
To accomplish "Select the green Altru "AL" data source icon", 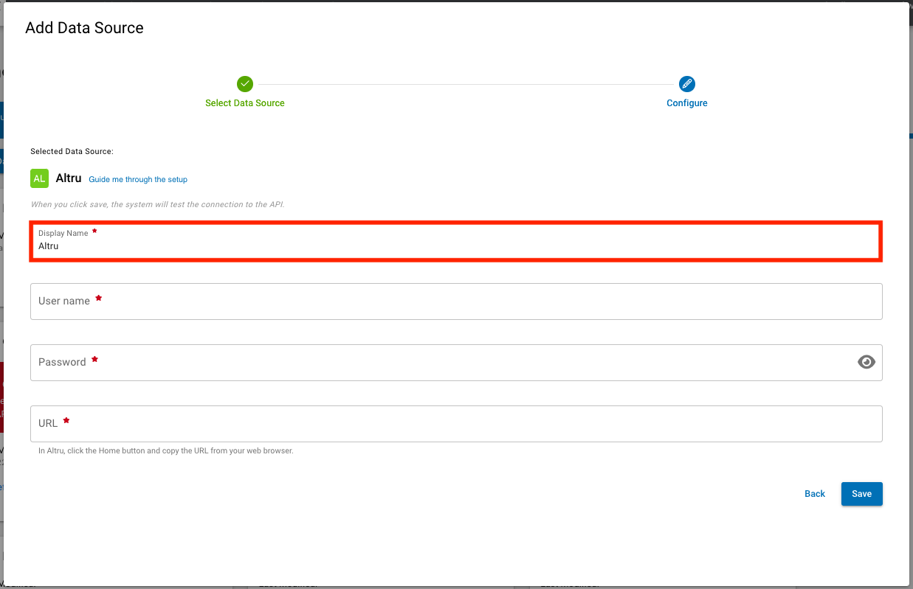I will 39,178.
